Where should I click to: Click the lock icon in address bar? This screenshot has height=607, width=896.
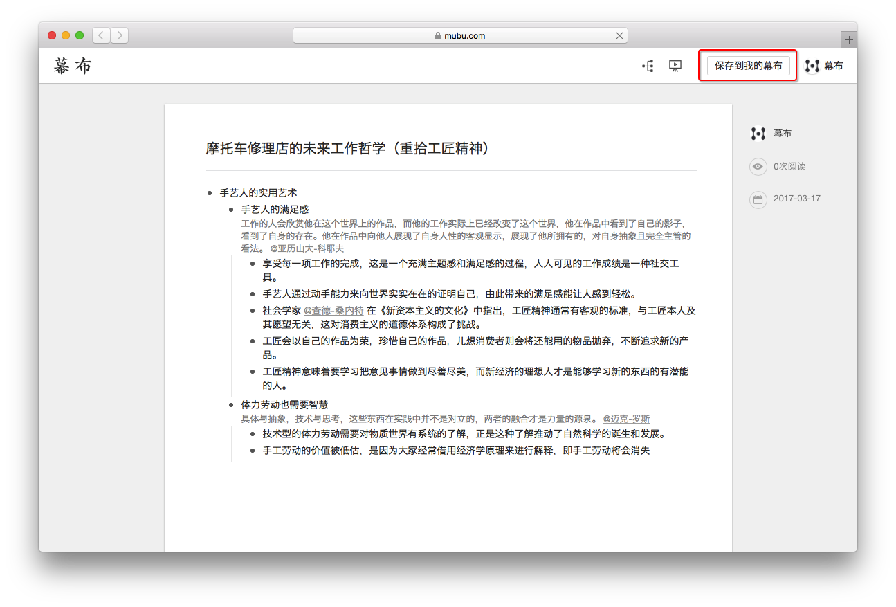pos(437,36)
